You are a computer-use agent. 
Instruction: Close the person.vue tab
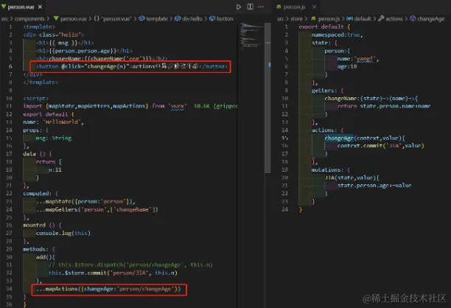(x=41, y=7)
